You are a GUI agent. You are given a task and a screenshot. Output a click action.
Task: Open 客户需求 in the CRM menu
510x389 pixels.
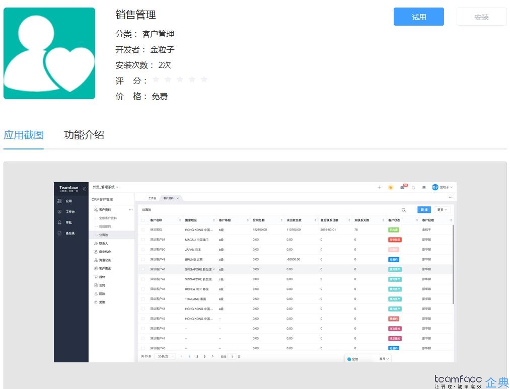click(103, 269)
